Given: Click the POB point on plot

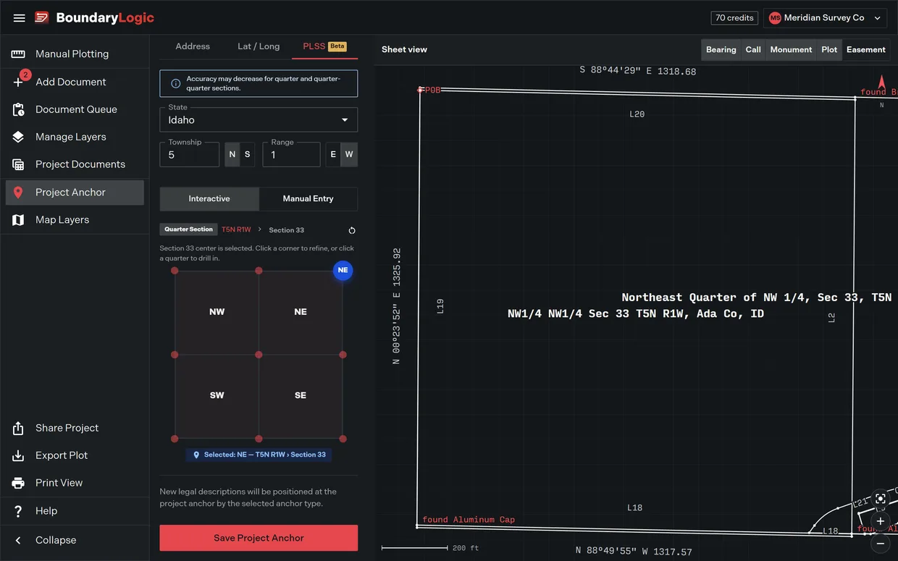Looking at the screenshot, I should [420, 90].
